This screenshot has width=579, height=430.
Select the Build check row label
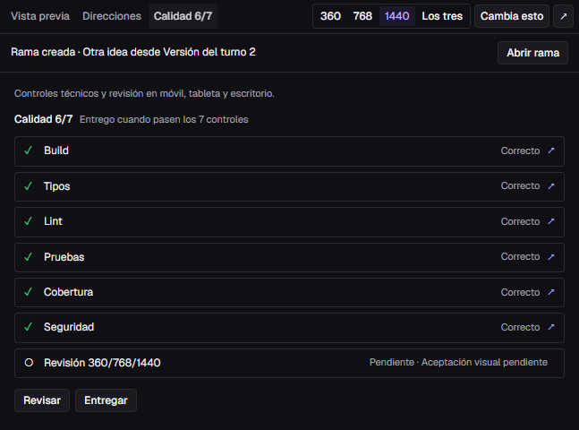tap(56, 150)
